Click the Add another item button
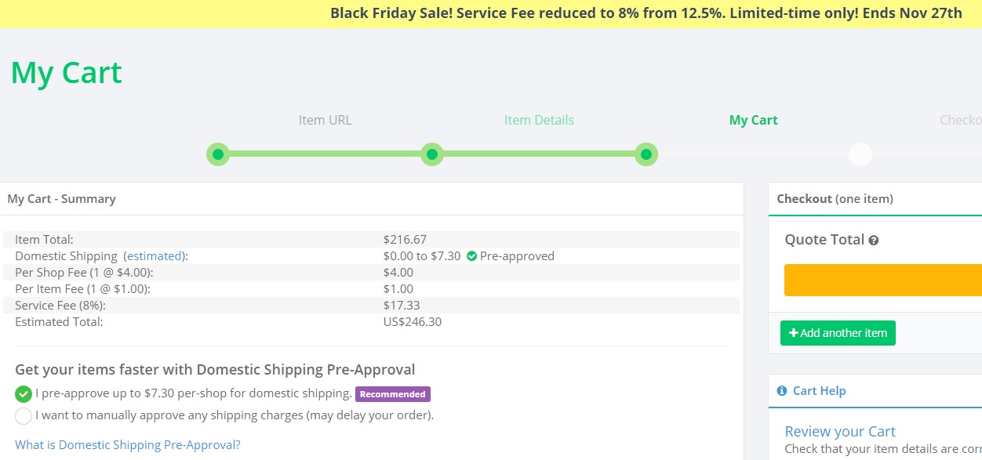Screen dimensions: 982x460 tap(838, 333)
